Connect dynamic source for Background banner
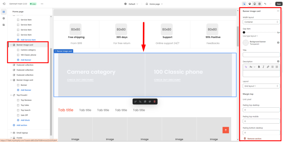This screenshot has width=283, height=142. pos(278,43)
